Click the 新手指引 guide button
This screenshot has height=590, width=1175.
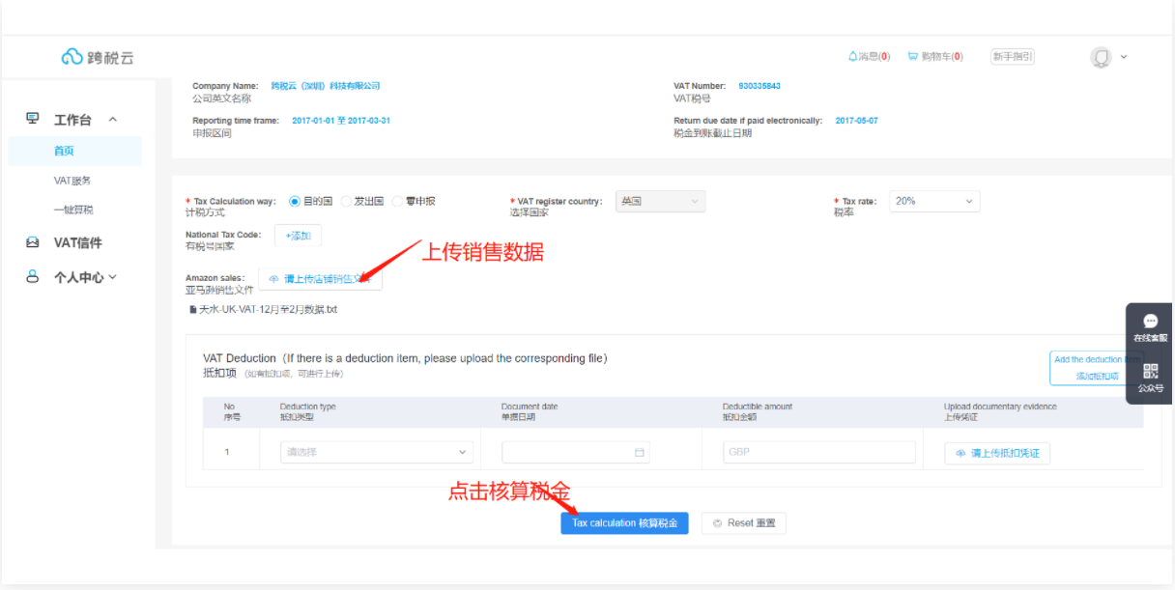coord(1013,57)
